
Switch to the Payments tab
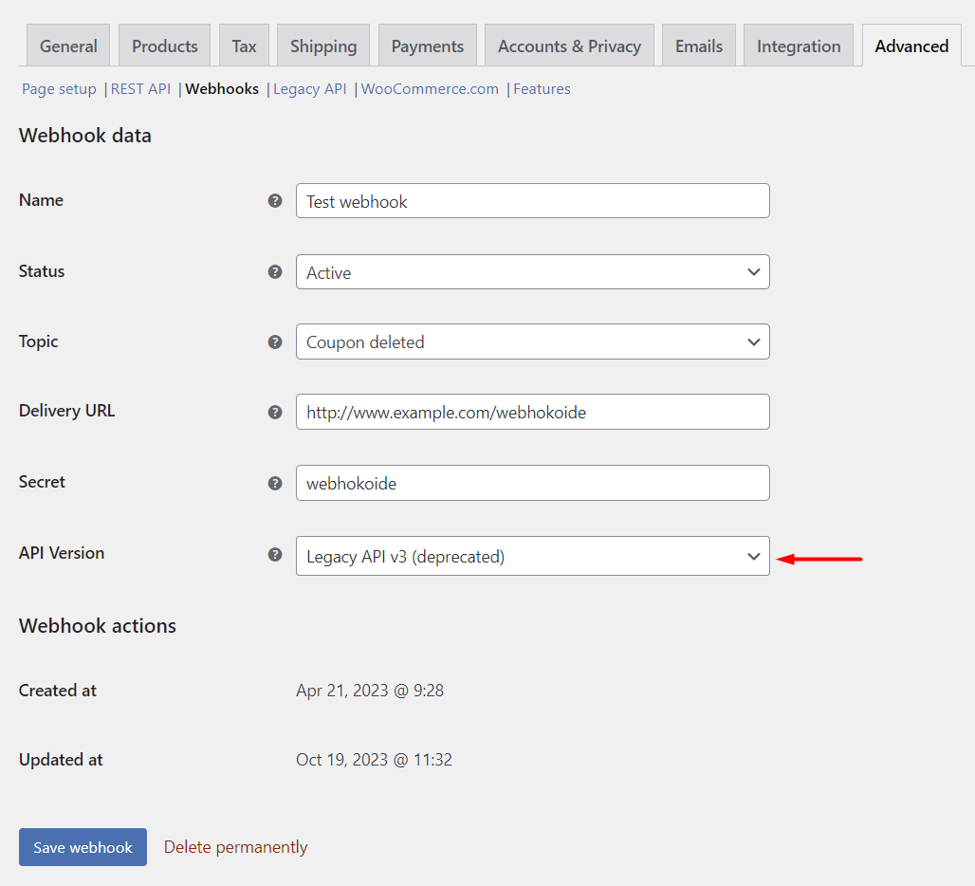[427, 46]
